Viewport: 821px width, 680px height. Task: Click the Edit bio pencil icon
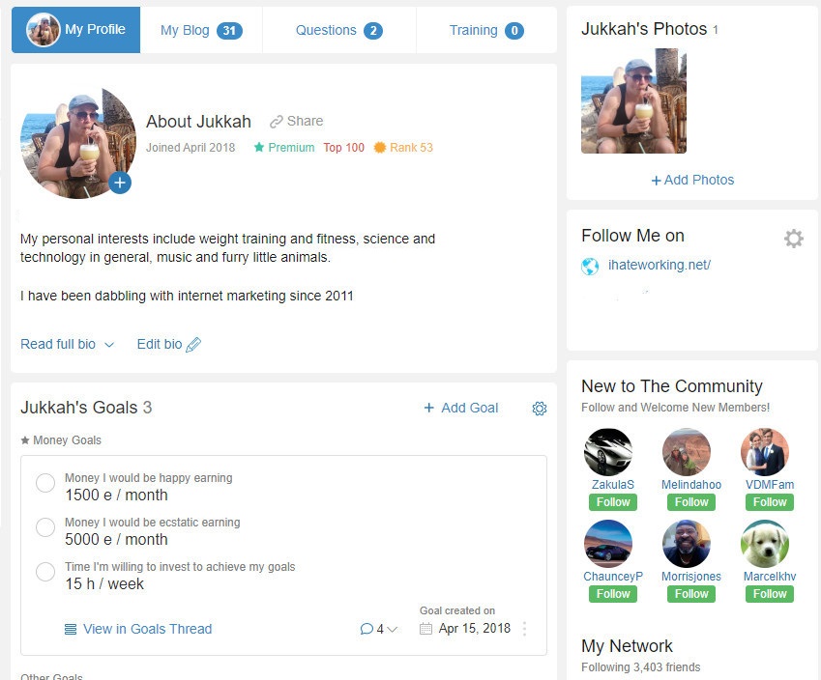[193, 344]
